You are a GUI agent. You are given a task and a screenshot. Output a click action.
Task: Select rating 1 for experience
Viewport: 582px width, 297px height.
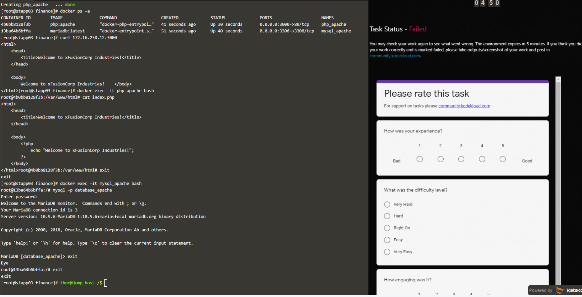[x=420, y=159]
